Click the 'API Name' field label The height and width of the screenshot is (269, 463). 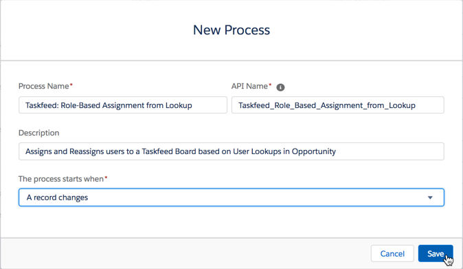click(x=249, y=86)
